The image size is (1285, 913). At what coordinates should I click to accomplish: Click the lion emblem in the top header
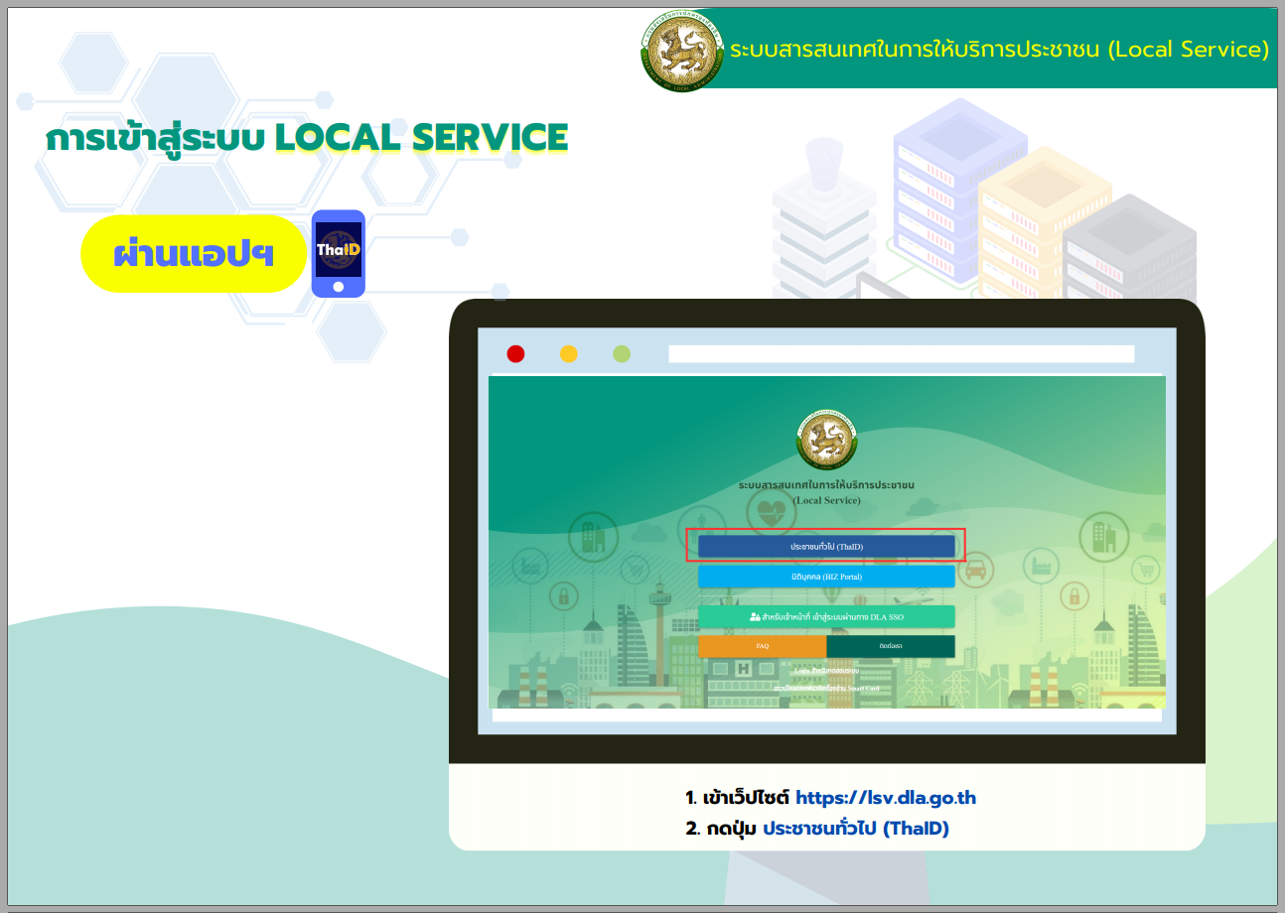[x=681, y=50]
